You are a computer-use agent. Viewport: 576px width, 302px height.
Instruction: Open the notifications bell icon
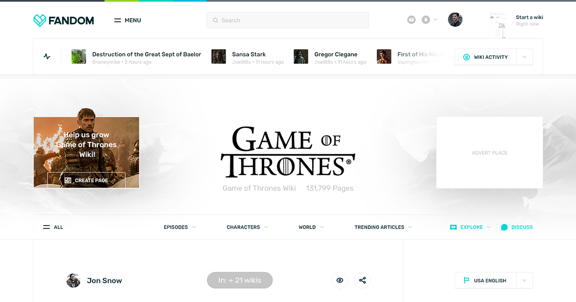[x=426, y=20]
